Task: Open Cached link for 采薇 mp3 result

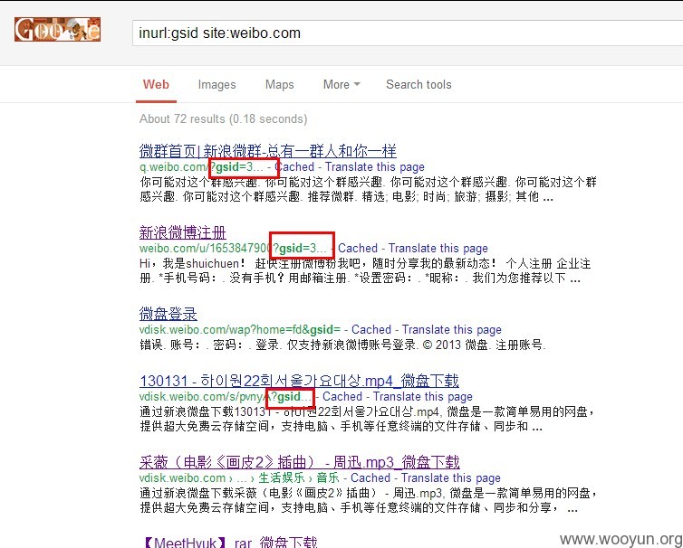Action: click(370, 478)
